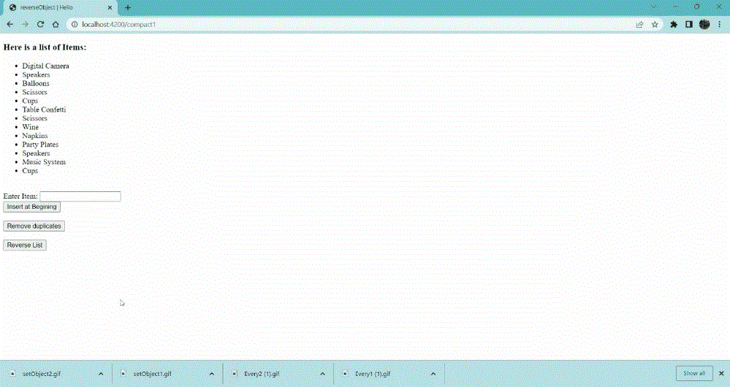Open a new tab with plus button
The width and height of the screenshot is (730, 387).
pyautogui.click(x=128, y=7)
